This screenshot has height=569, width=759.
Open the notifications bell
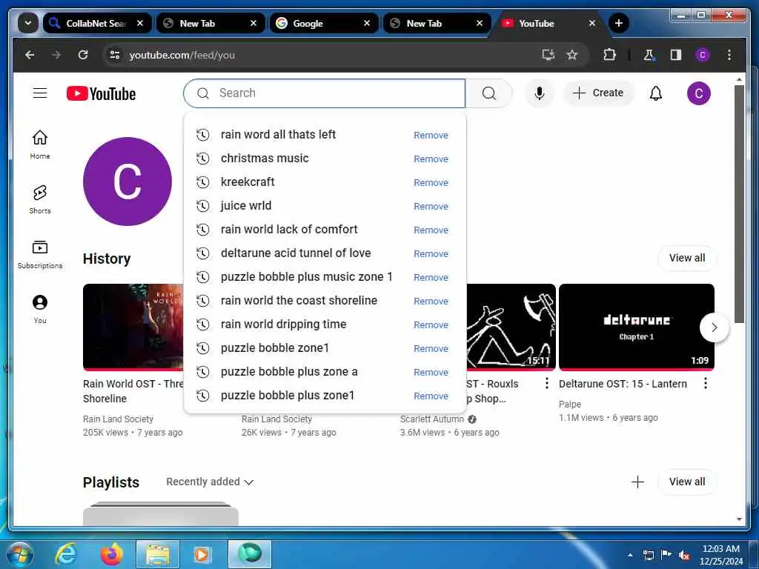(x=655, y=93)
